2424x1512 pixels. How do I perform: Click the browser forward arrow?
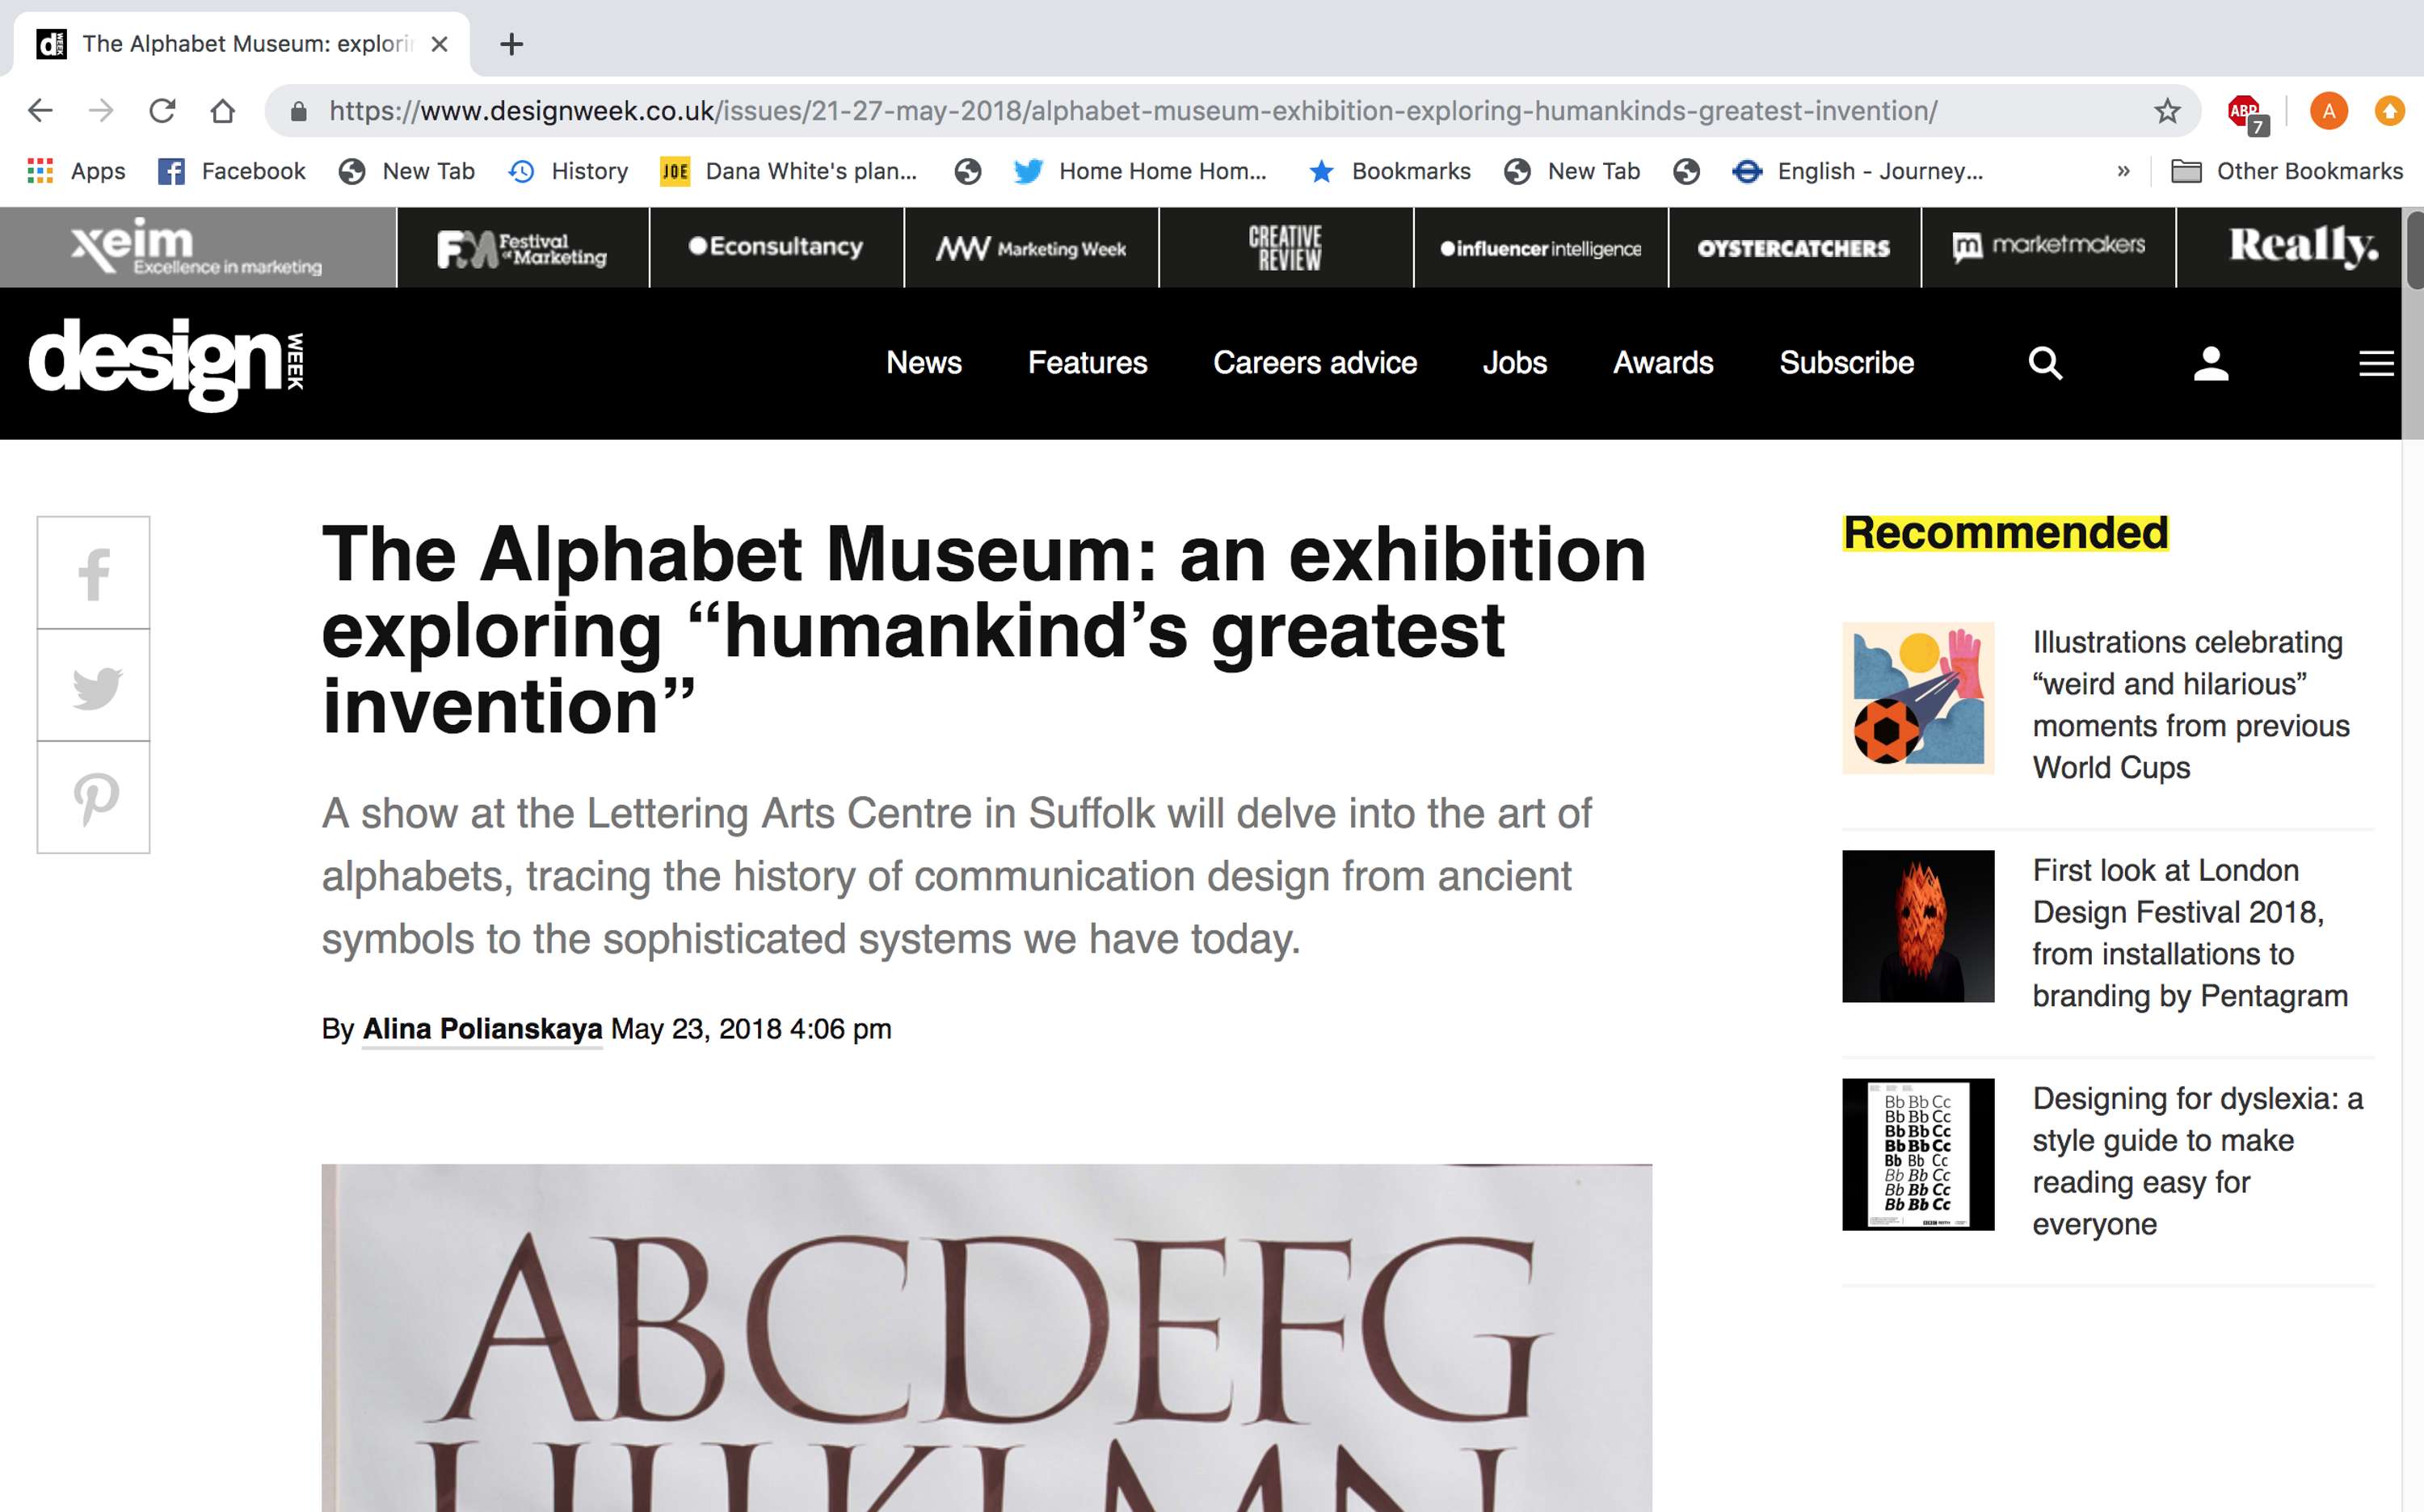coord(101,111)
